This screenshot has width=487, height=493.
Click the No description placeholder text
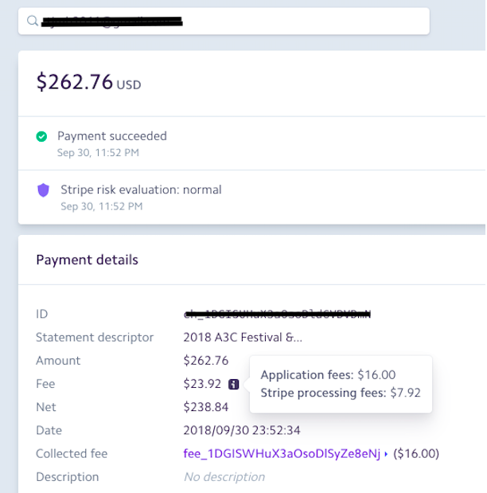coord(224,477)
